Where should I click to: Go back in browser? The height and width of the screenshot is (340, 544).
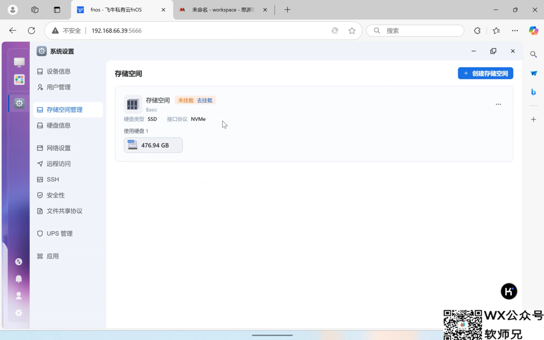tap(13, 31)
